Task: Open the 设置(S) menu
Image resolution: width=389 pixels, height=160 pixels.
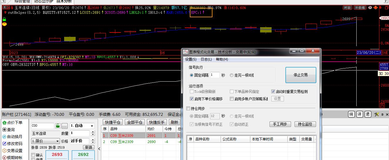Action: (191, 59)
